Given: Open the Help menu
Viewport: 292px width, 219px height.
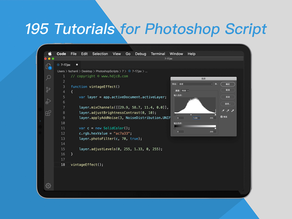Looking at the screenshot, I should tap(192, 54).
